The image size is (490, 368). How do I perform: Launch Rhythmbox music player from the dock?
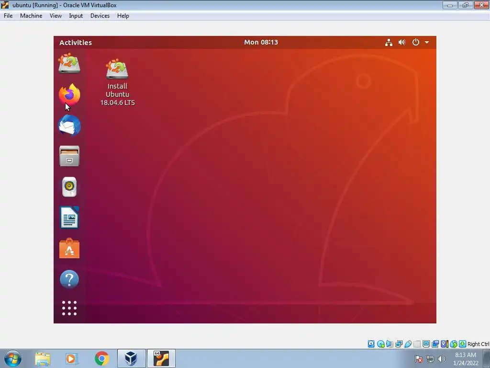[69, 187]
